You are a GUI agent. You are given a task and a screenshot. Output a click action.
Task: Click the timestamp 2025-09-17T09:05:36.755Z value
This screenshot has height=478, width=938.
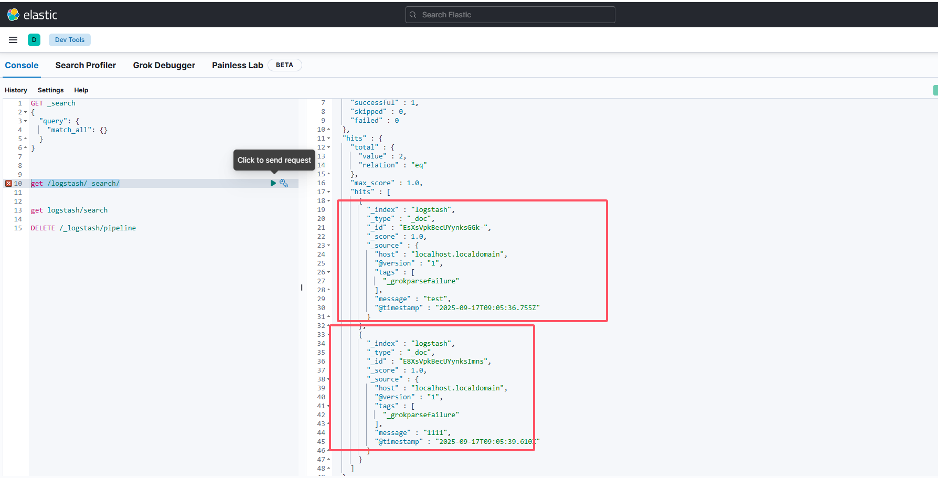click(487, 308)
